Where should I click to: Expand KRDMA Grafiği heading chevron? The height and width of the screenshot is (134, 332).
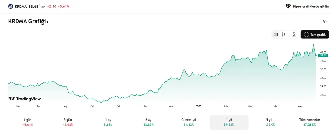48,22
